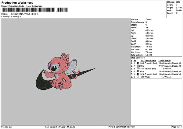The image size is (183, 129).
Task: Click 'White' description in row 6
Action: pyautogui.click(x=147, y=77)
